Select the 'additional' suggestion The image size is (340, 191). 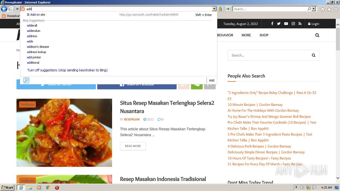pyautogui.click(x=33, y=63)
